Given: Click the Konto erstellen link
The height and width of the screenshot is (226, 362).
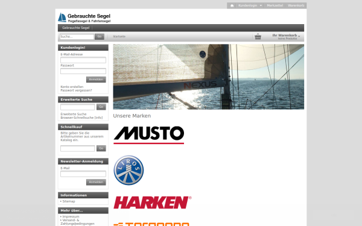Looking at the screenshot, I should [72, 87].
